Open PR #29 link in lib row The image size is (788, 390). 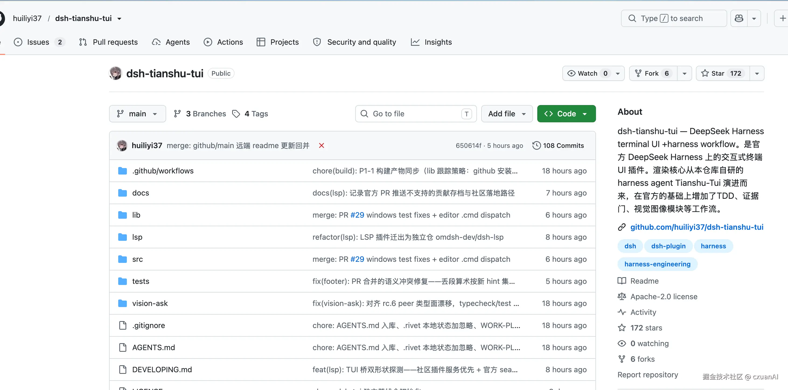pyautogui.click(x=357, y=215)
